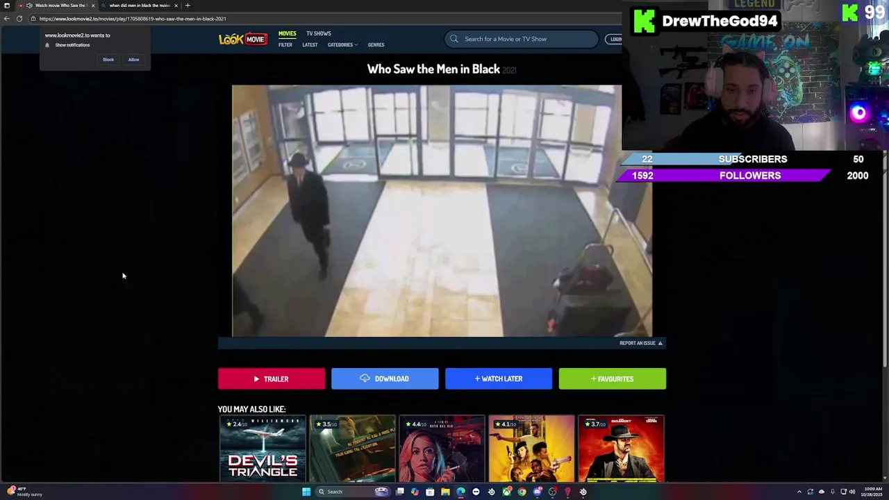Open the Windows Start menu
The height and width of the screenshot is (500, 889).
point(306,492)
